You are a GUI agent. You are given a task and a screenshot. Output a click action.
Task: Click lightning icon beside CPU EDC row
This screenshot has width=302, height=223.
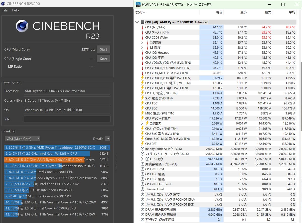(x=142, y=108)
